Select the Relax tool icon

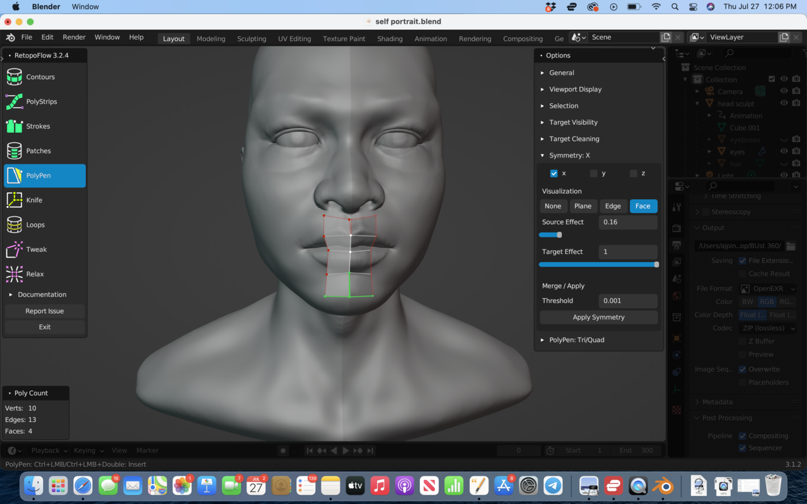15,274
